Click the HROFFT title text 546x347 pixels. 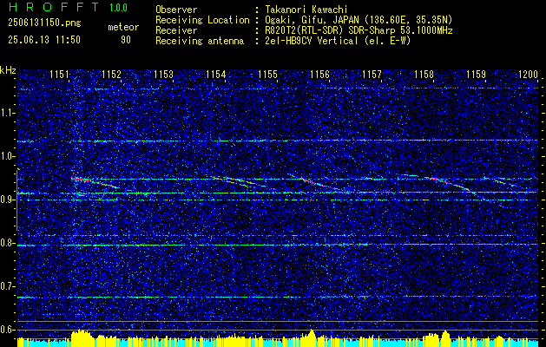(53, 7)
